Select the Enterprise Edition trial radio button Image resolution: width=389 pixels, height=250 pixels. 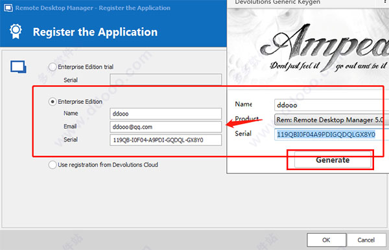[x=53, y=67]
